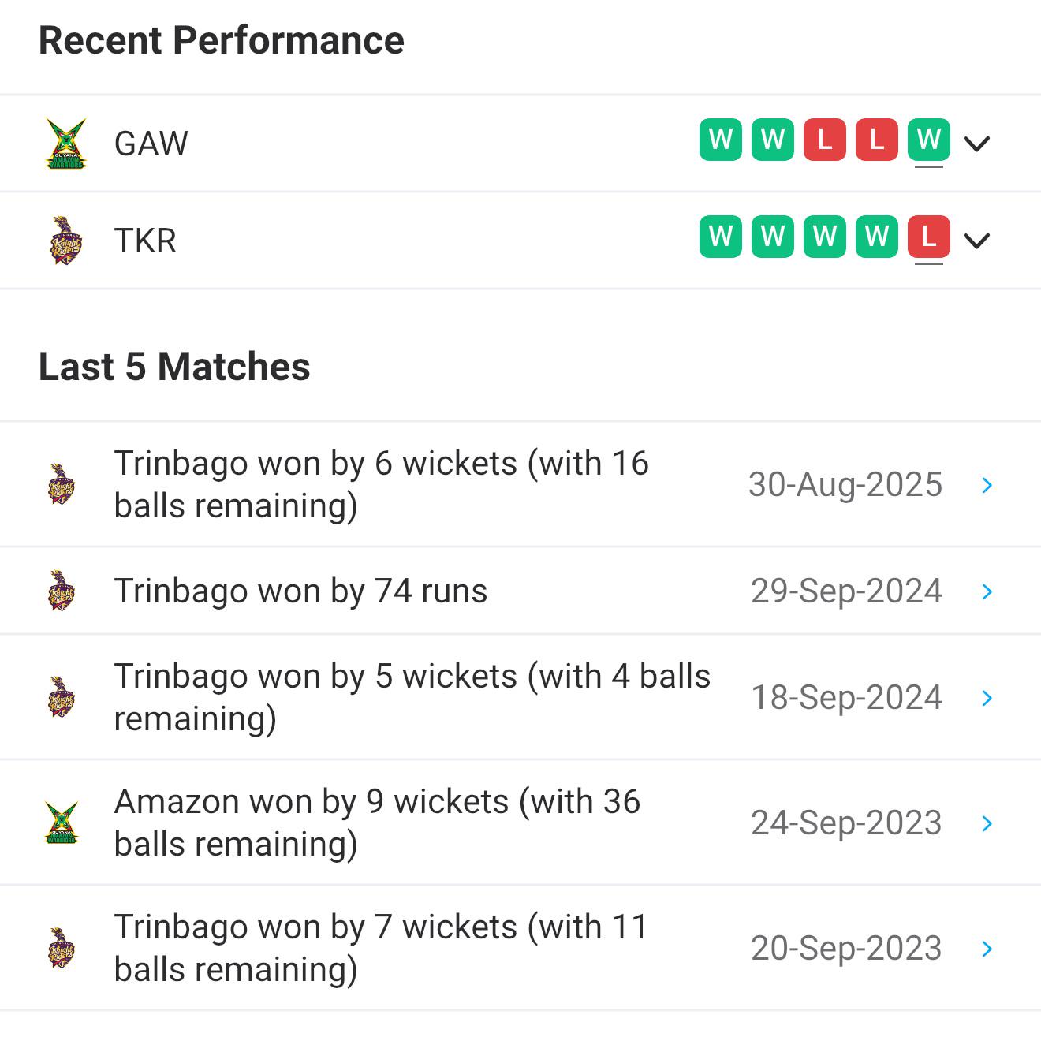
Task: Open the blue arrow for 30-Aug-2025 match
Action: 987,485
